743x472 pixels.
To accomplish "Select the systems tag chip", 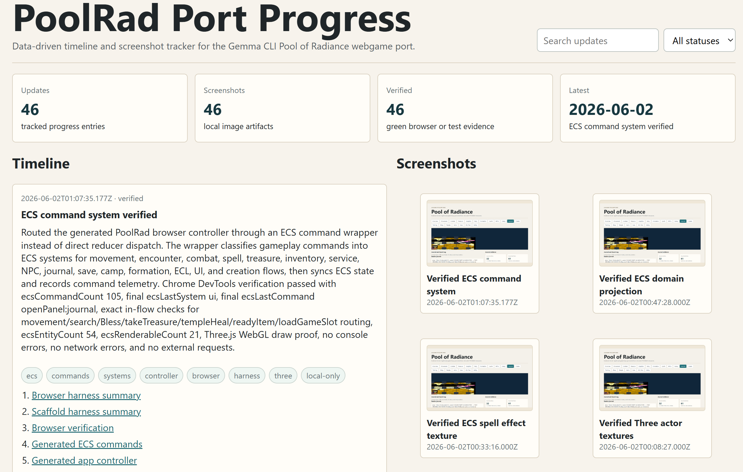I will [117, 375].
